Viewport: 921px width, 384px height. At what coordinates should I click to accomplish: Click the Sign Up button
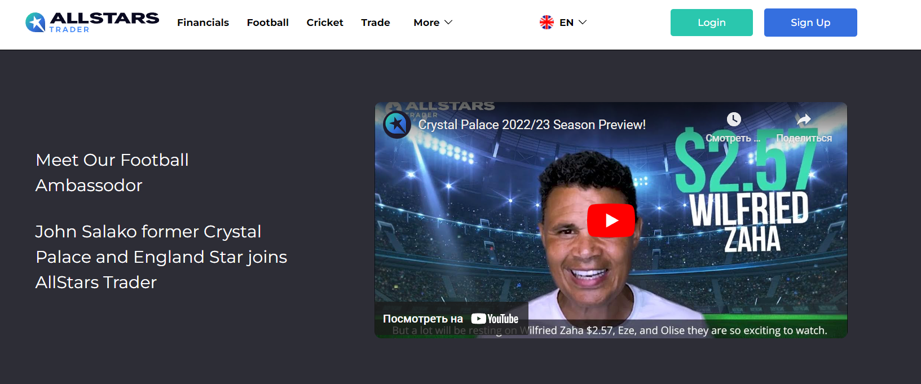coord(810,23)
